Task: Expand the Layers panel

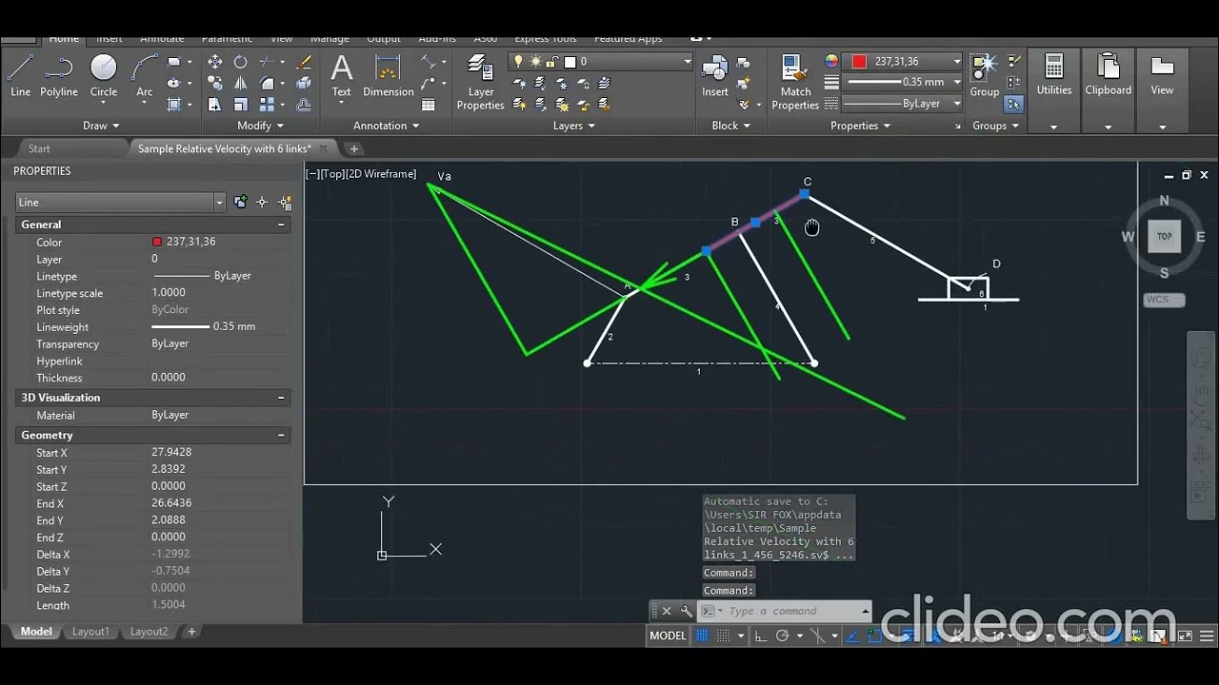Action: point(574,126)
